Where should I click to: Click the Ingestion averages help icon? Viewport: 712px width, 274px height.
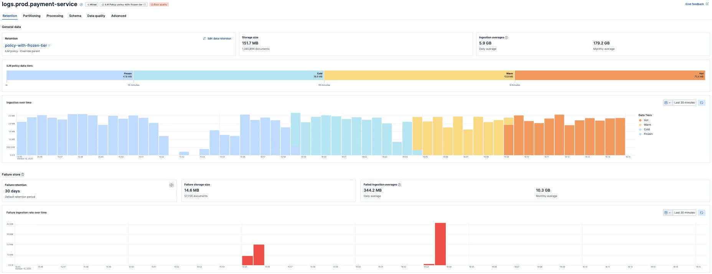(x=506, y=38)
